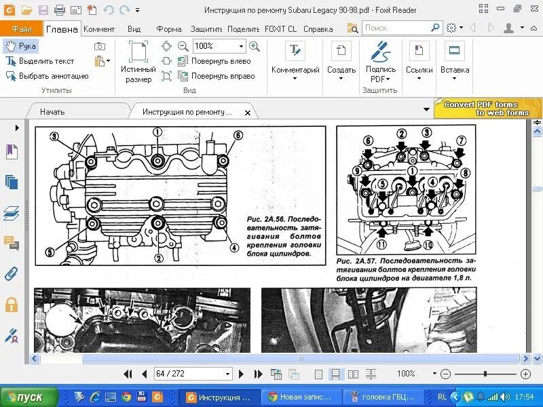Image resolution: width=543 pixels, height=407 pixels.
Task: Switch to the Коммент ribbon tab
Action: click(99, 29)
